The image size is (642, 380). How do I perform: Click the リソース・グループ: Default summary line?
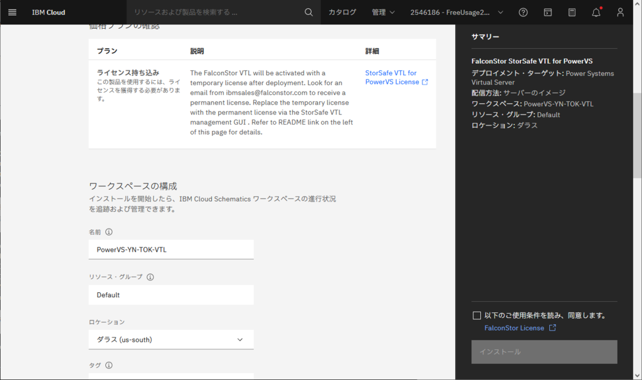(x=515, y=115)
